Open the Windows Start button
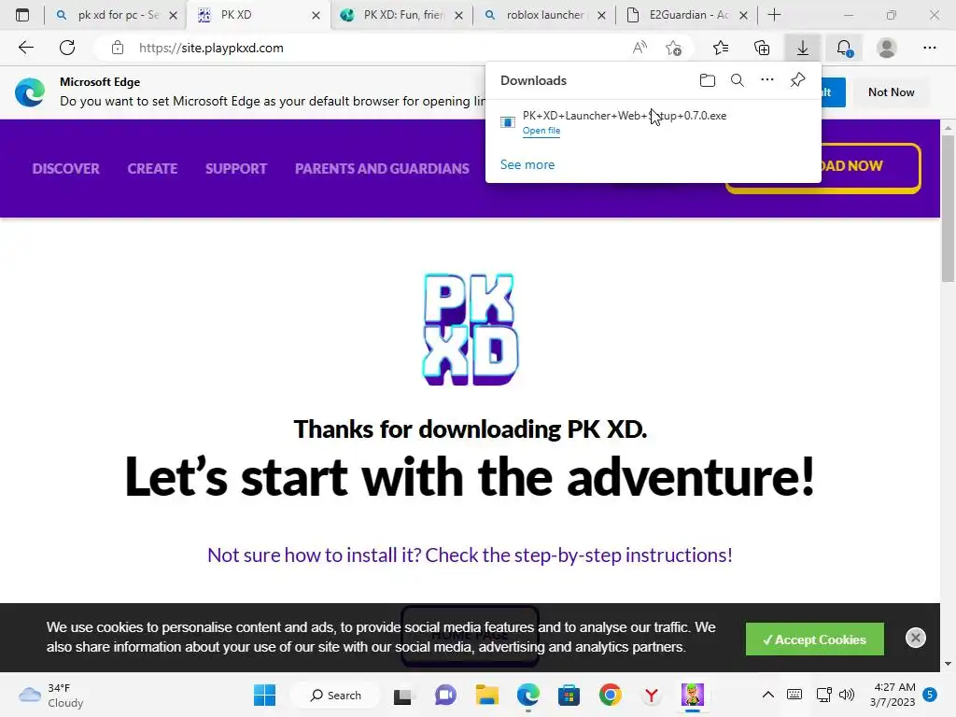Image resolution: width=956 pixels, height=717 pixels. click(264, 695)
